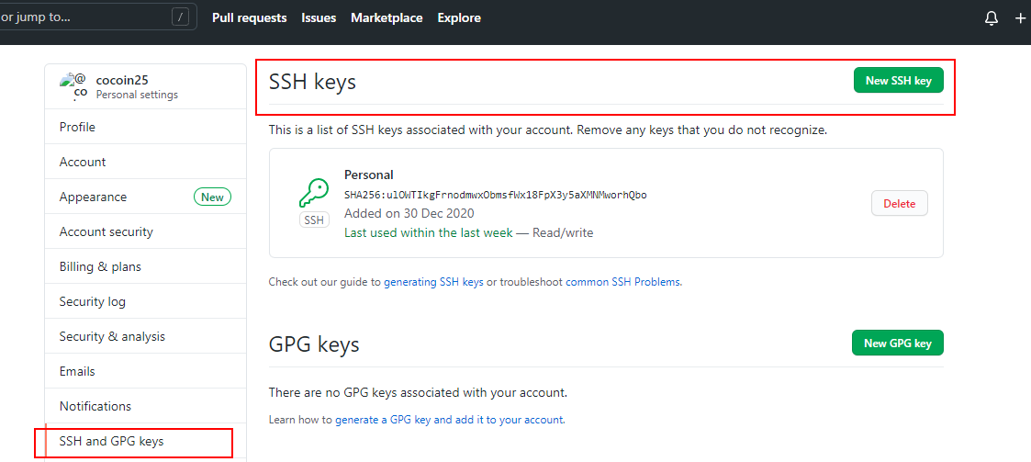
Task: Click the New SSH key button
Action: (898, 81)
